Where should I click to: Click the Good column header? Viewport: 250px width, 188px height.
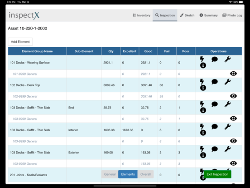click(148, 51)
